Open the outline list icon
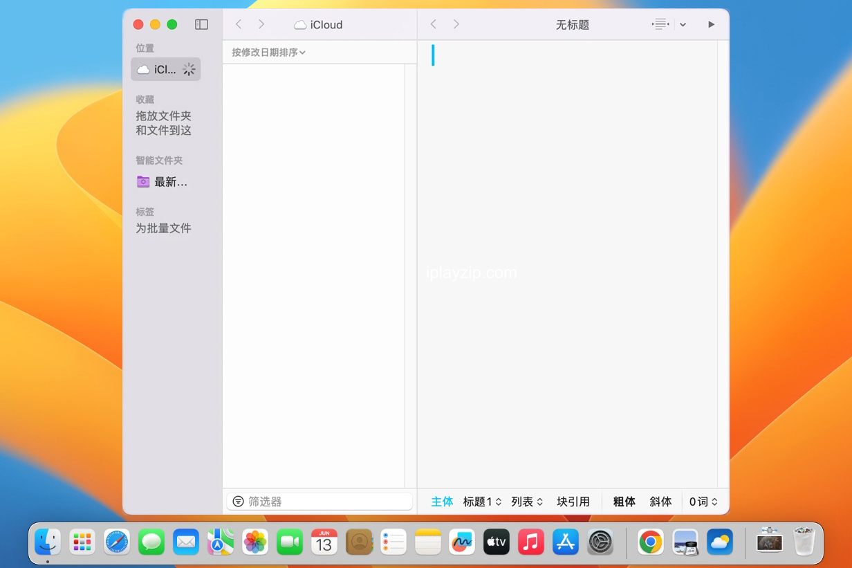This screenshot has height=568, width=852. coord(660,24)
